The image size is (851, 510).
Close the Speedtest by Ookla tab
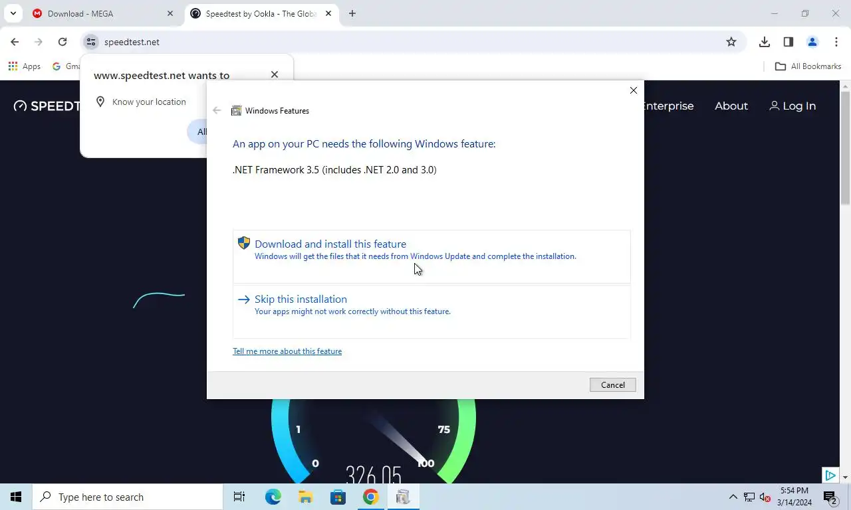pos(328,13)
